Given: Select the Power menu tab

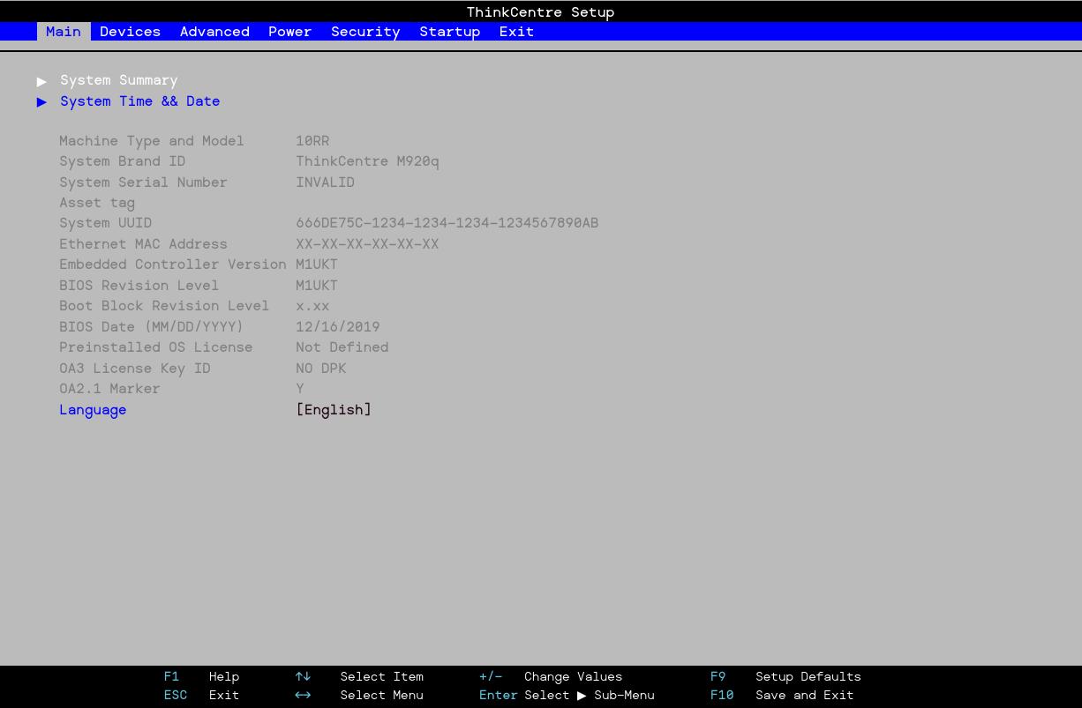Looking at the screenshot, I should (289, 32).
